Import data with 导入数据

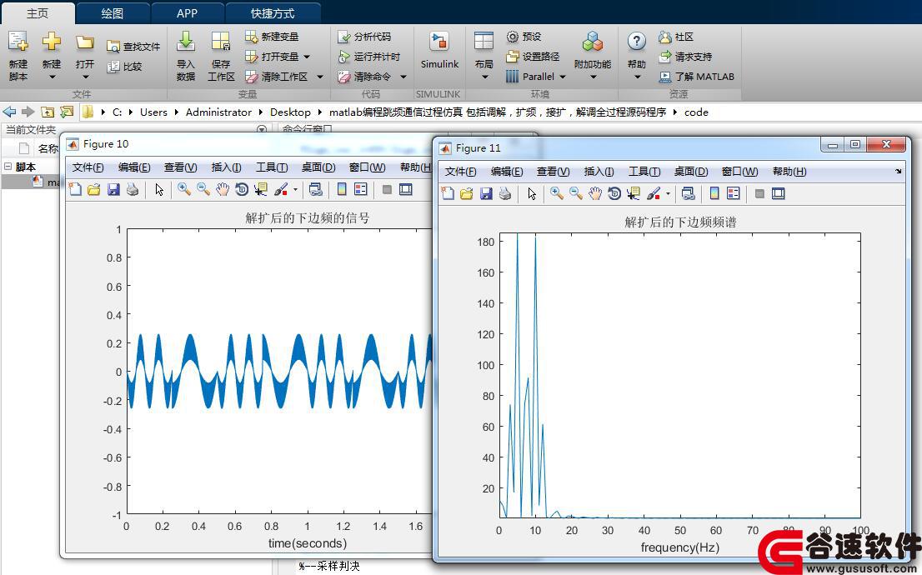coord(186,56)
